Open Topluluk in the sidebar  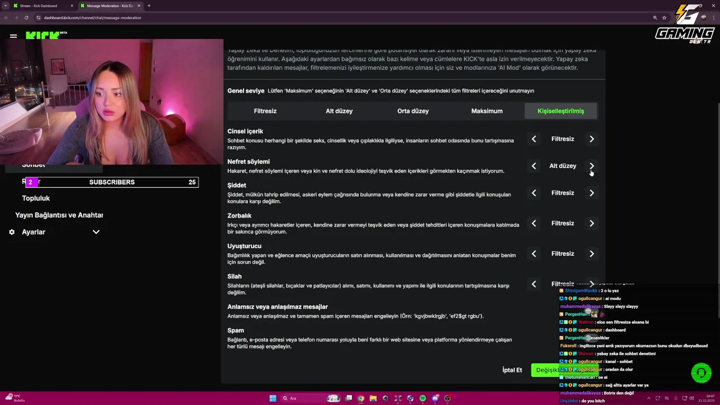36,198
